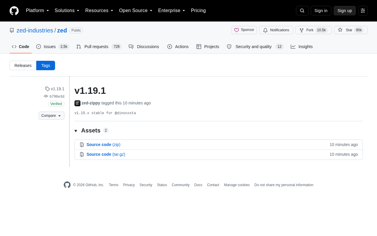Click the zed-zippy avatar
This screenshot has width=377, height=236.
click(77, 103)
